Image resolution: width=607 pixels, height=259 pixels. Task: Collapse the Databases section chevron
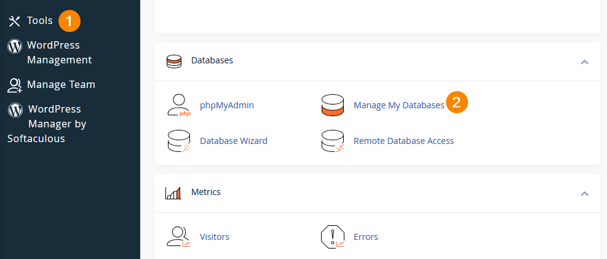pos(584,62)
